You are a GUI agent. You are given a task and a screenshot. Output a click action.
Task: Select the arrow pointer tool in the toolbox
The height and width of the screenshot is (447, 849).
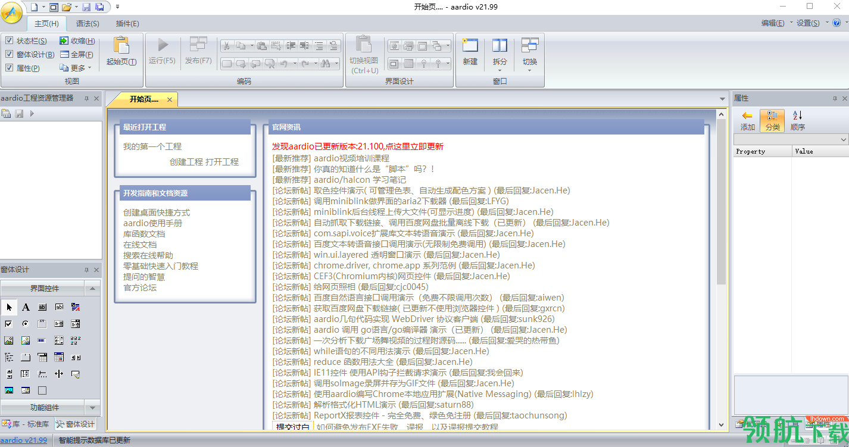[x=9, y=307]
